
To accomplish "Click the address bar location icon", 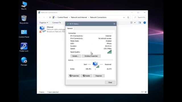I will [53, 18].
